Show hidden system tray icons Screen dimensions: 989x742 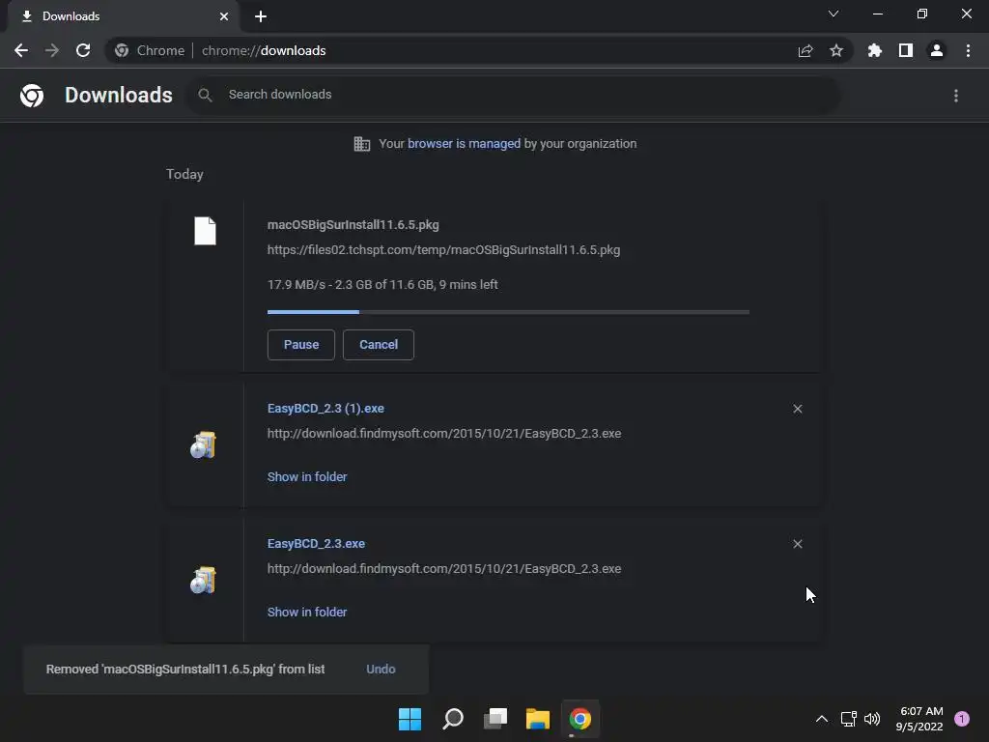822,719
